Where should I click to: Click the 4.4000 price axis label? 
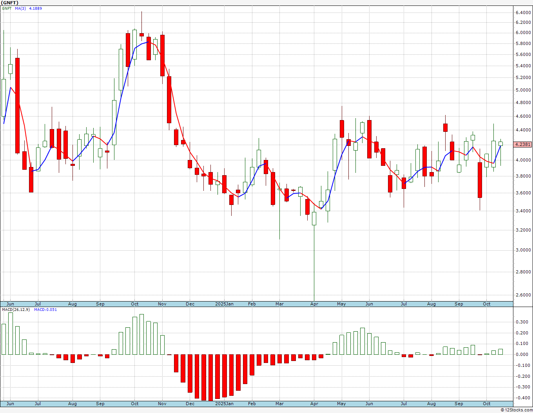tap(523, 130)
